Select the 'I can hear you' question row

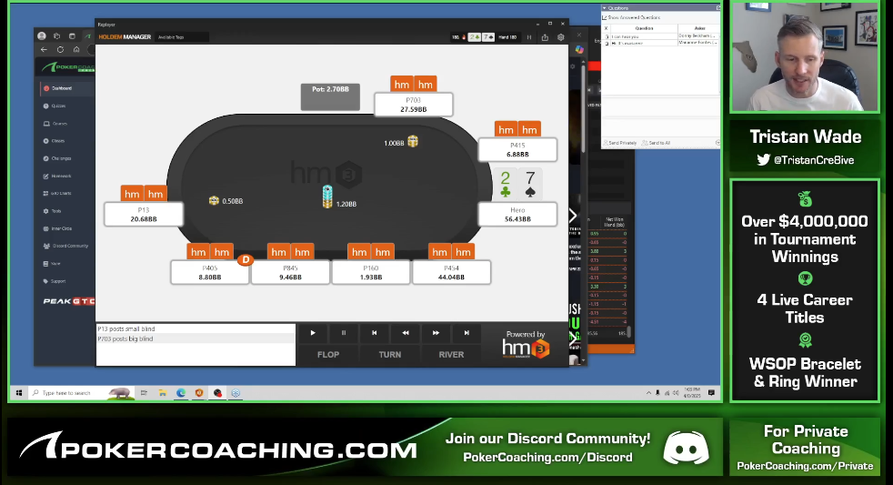(x=660, y=35)
